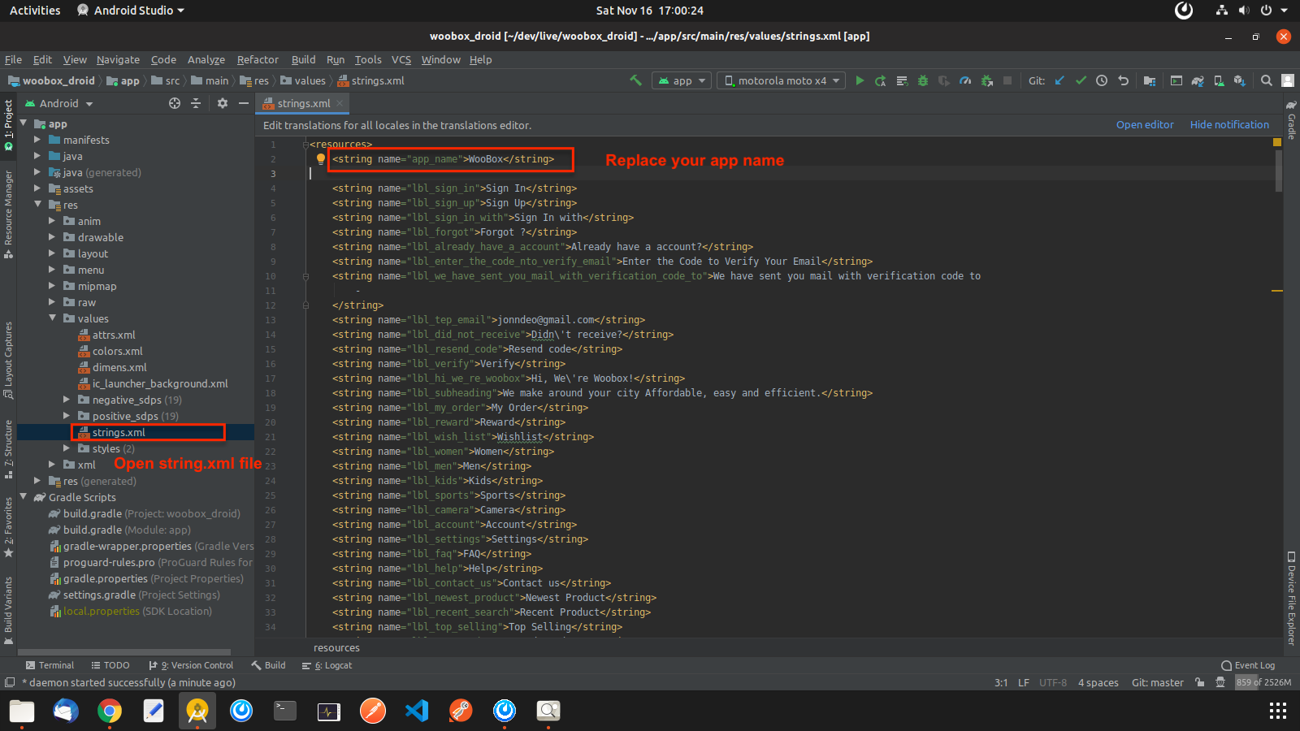Click Collapse All icon in Project panel
The image size is (1300, 731).
pyautogui.click(x=196, y=103)
